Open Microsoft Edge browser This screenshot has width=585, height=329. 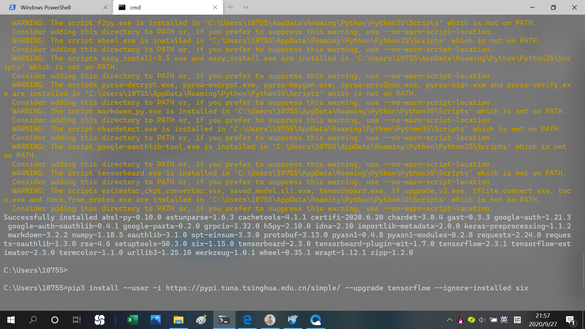point(247,320)
